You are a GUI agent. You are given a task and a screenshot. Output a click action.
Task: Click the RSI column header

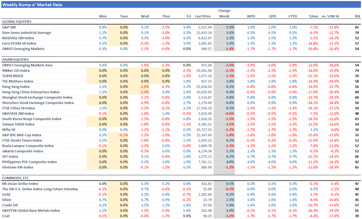[357, 16]
